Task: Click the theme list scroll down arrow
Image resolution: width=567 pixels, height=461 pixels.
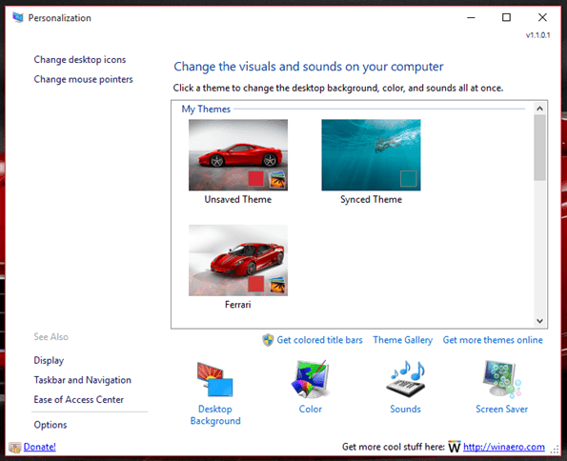Action: [540, 321]
